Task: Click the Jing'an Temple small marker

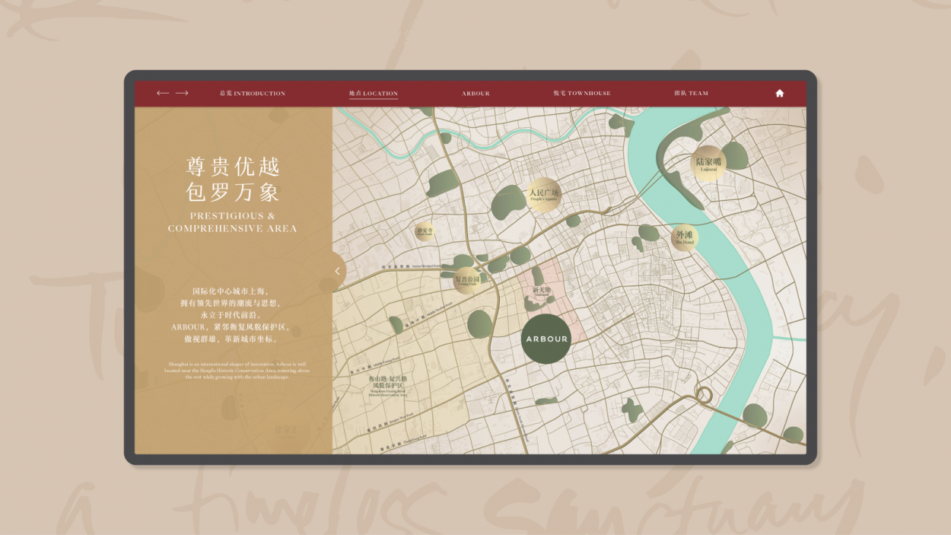Action: [x=425, y=231]
